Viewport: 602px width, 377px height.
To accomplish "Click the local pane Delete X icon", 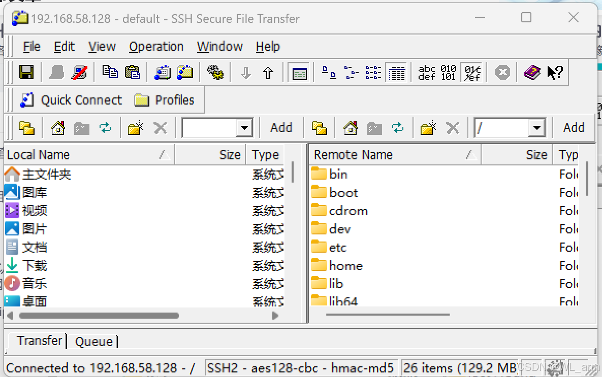I will [x=160, y=127].
